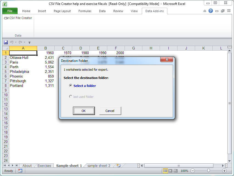Click the Redo arrow icon
This screenshot has width=234, height=176.
(21, 42)
